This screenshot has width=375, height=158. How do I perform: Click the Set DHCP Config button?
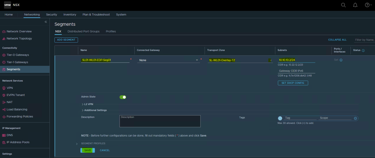pos(293,83)
